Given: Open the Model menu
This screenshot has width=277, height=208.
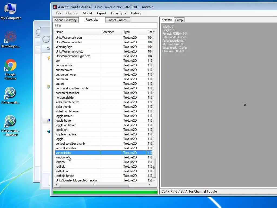Looking at the screenshot, I should coord(87,13).
